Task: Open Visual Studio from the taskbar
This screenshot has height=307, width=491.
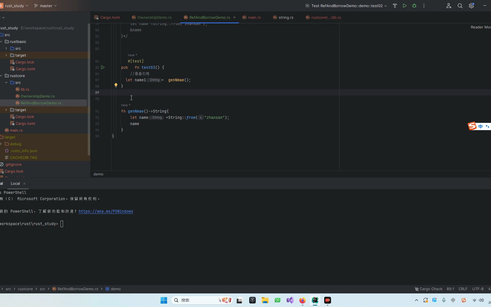Action: pyautogui.click(x=290, y=300)
